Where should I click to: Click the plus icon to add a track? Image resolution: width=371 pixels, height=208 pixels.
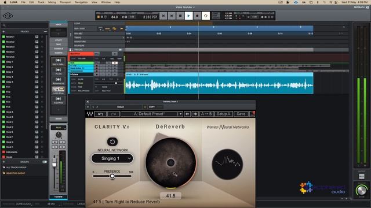[x=3, y=31]
